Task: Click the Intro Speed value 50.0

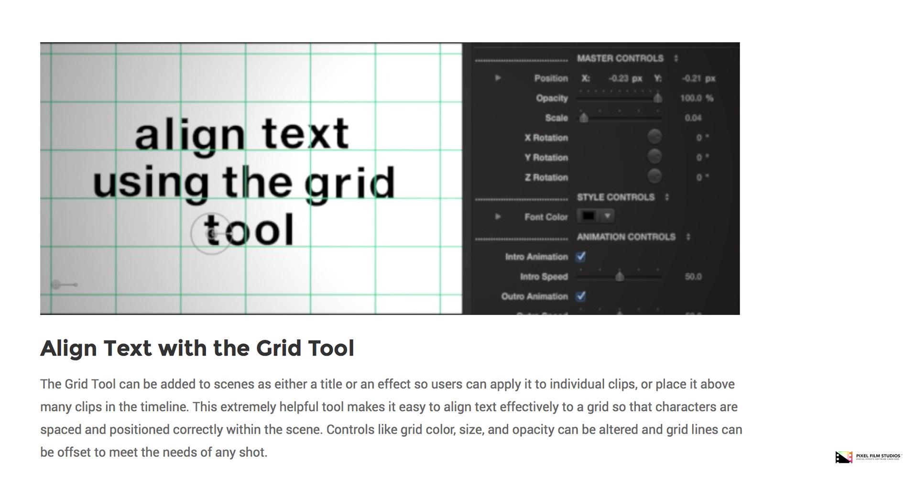Action: 693,276
